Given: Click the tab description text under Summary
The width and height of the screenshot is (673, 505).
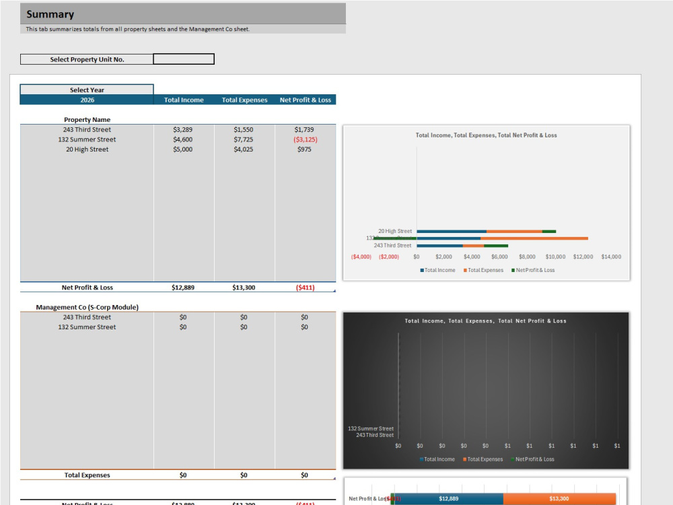Looking at the screenshot, I should click(x=137, y=29).
